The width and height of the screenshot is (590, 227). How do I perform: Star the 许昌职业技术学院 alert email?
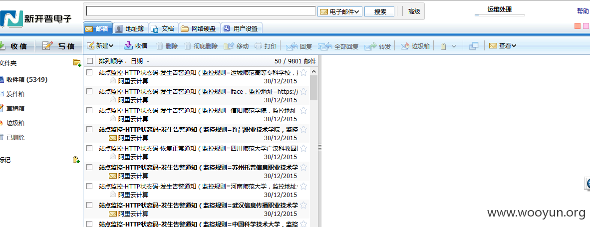tap(303, 129)
